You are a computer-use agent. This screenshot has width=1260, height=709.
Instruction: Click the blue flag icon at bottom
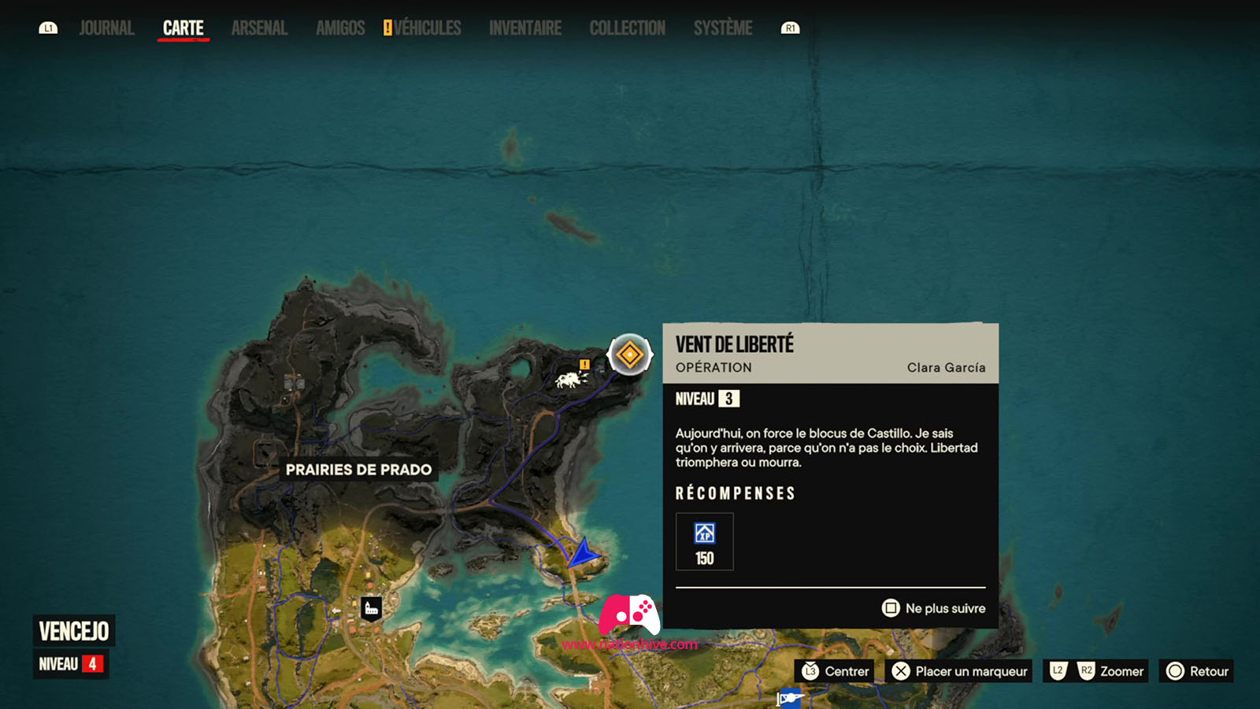click(x=789, y=698)
